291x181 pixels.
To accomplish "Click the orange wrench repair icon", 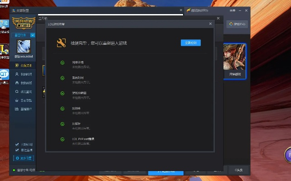I will pyautogui.click(x=61, y=43).
